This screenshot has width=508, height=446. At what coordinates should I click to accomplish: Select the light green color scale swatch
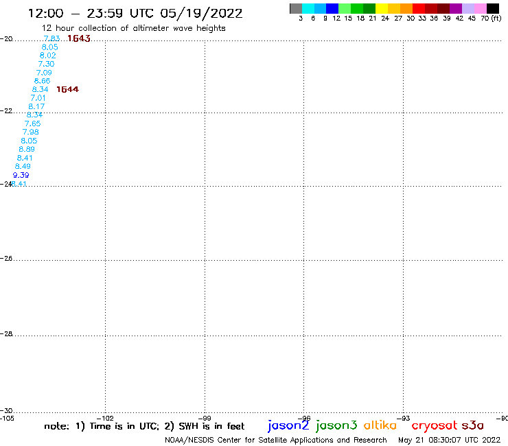pos(345,9)
